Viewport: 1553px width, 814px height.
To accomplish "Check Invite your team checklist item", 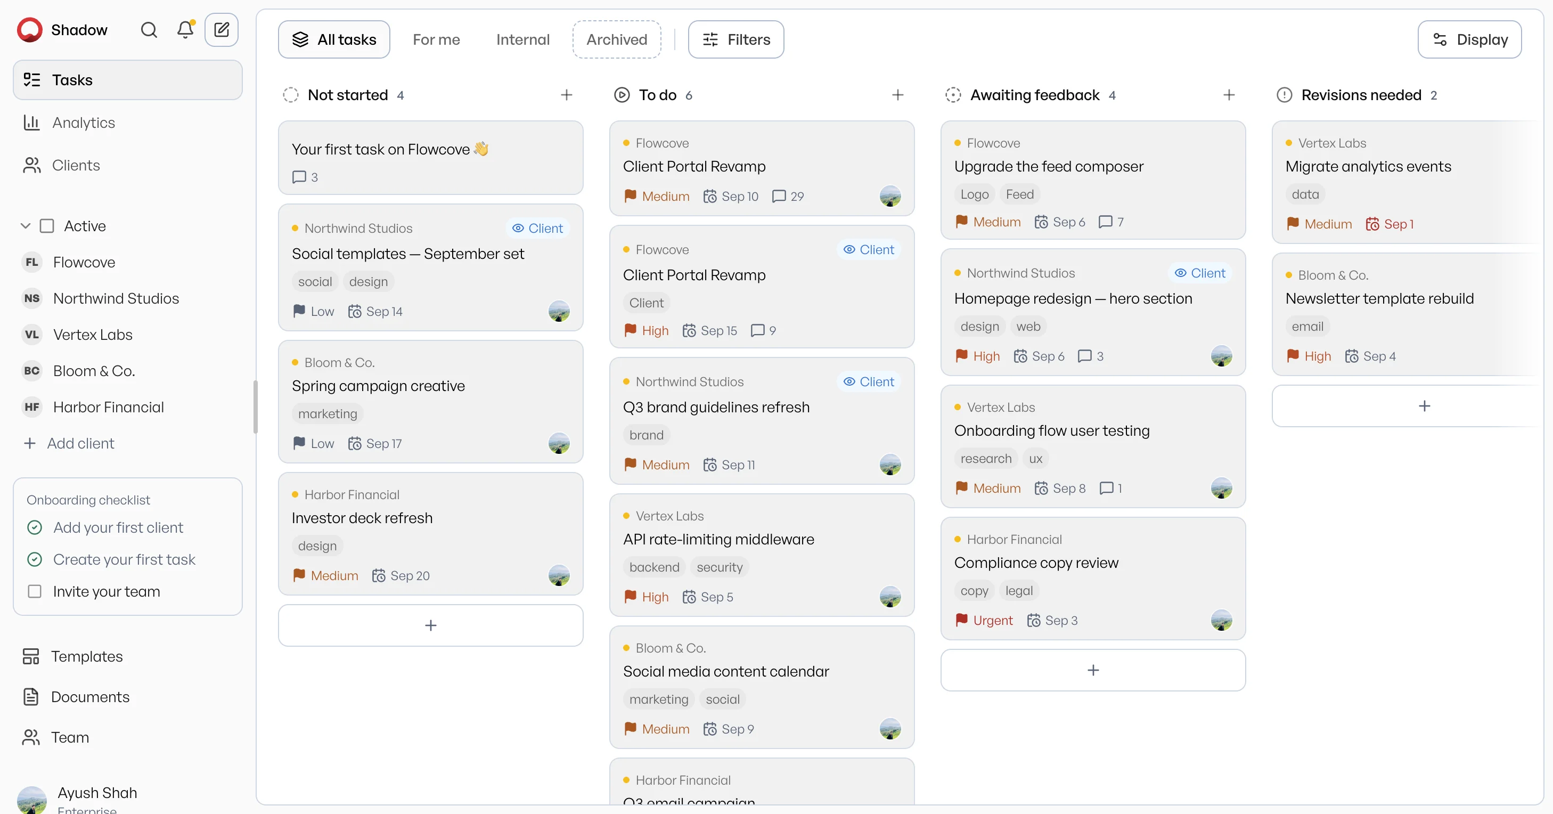I will [35, 591].
